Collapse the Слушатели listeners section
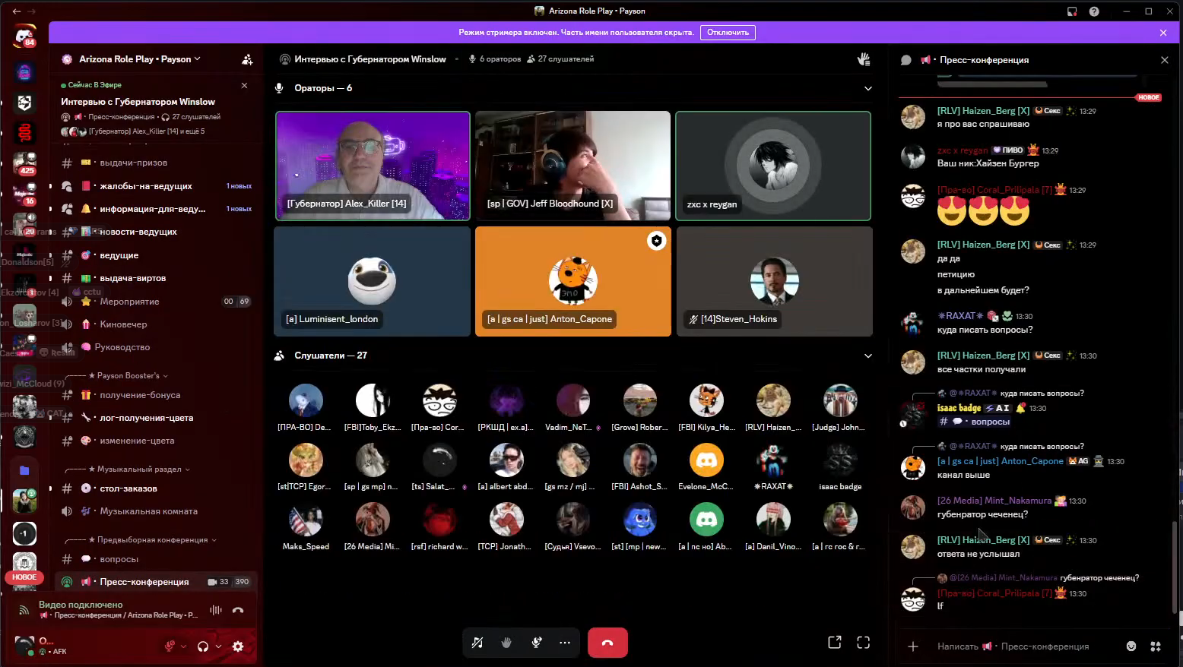This screenshot has width=1183, height=667. (x=867, y=356)
